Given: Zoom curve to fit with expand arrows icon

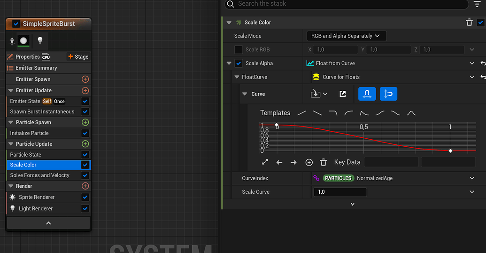Looking at the screenshot, I should (265, 162).
